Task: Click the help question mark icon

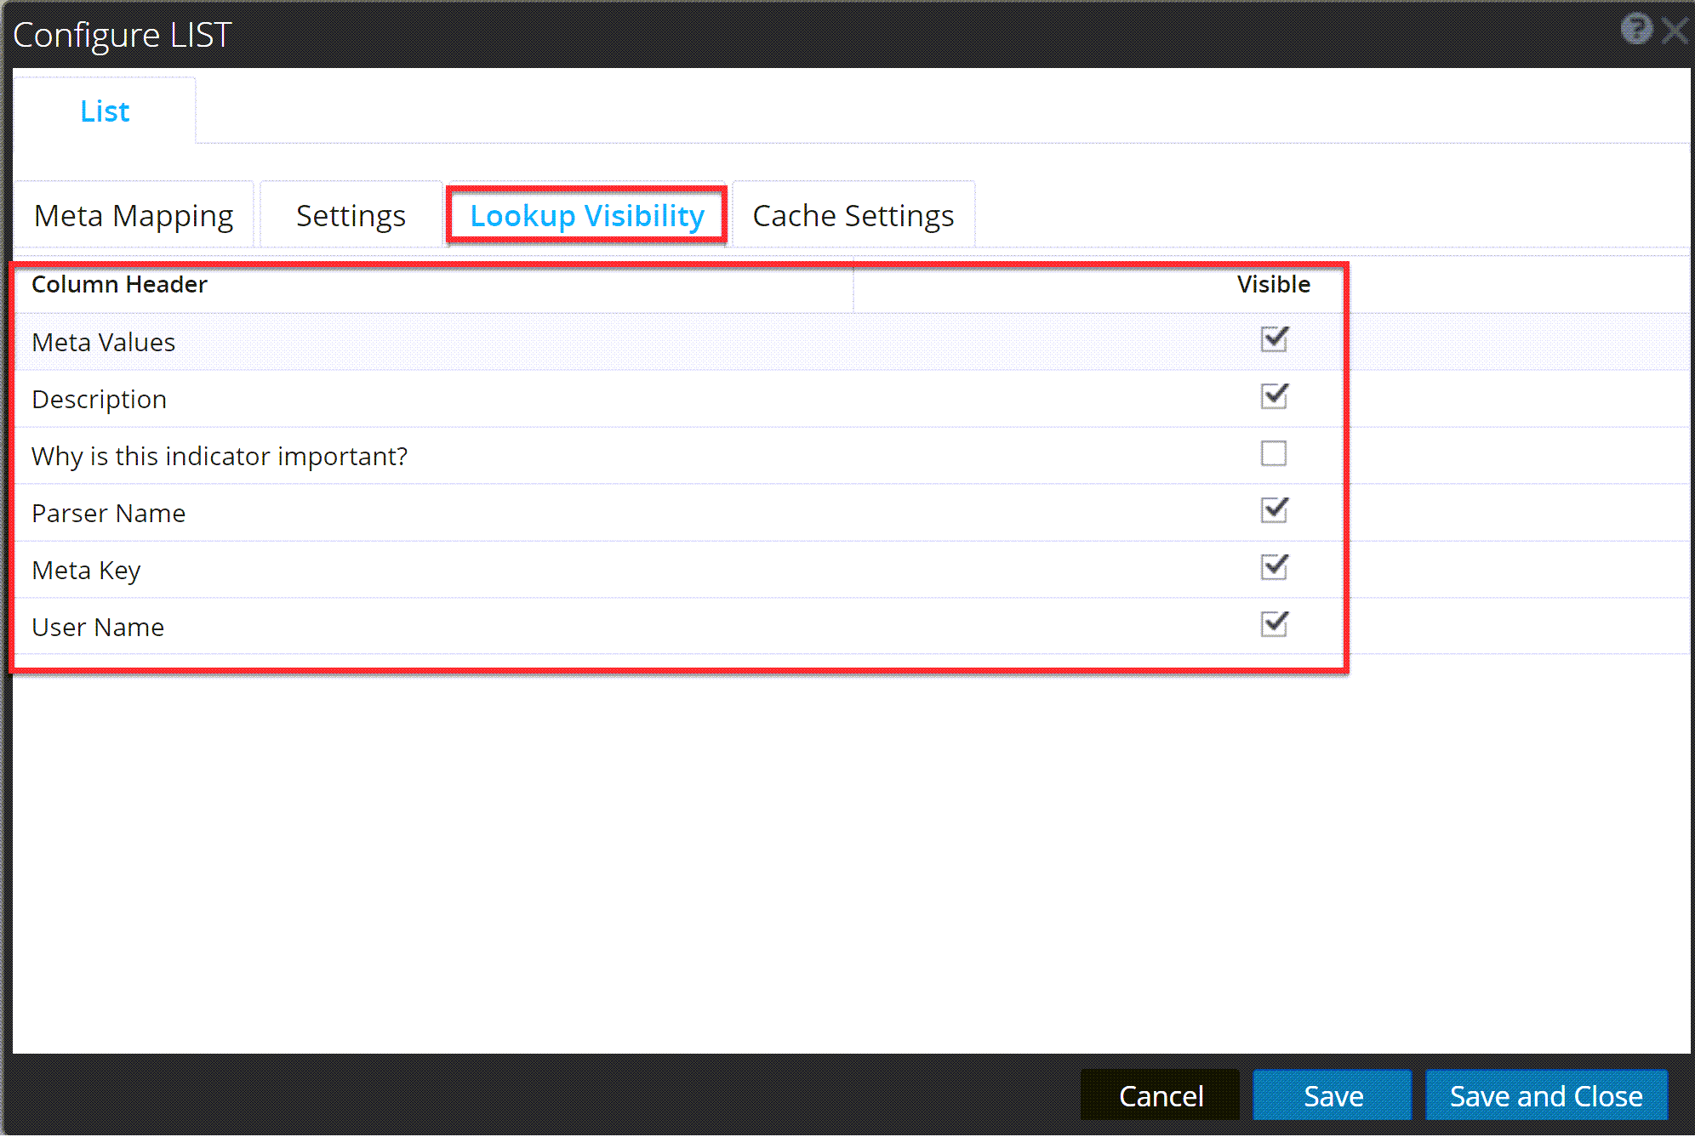Action: (1635, 30)
